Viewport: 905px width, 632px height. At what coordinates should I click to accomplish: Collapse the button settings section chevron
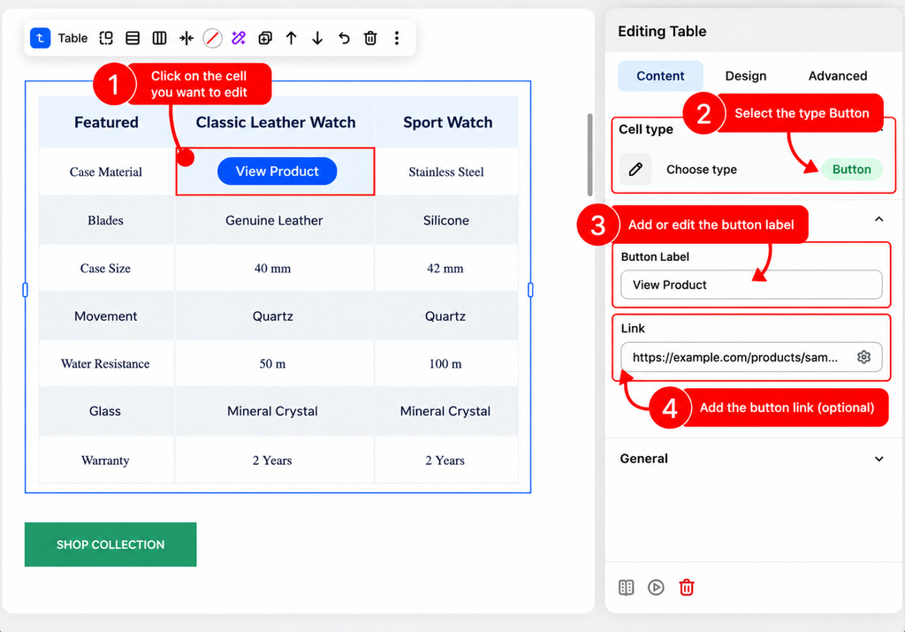tap(878, 219)
